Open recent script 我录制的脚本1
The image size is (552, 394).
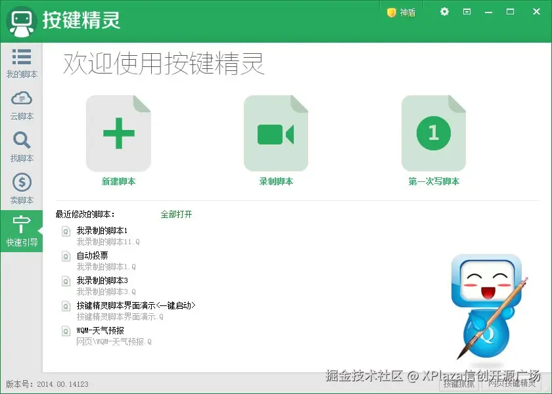pyautogui.click(x=102, y=230)
